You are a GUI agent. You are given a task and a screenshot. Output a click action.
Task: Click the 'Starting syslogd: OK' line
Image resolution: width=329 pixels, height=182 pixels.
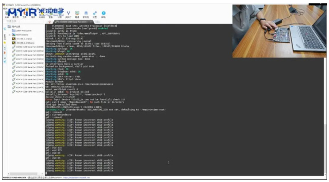(x=59, y=49)
